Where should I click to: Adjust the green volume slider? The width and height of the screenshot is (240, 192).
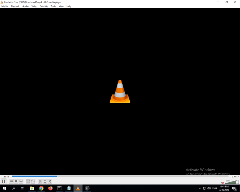(x=232, y=182)
